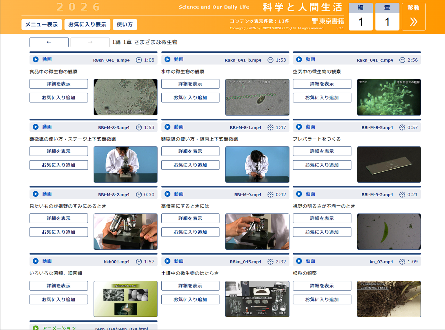The width and height of the screenshot is (445, 330).
Task: Expand details for 土壌中の微生物のはたらき
Action: [x=190, y=285]
